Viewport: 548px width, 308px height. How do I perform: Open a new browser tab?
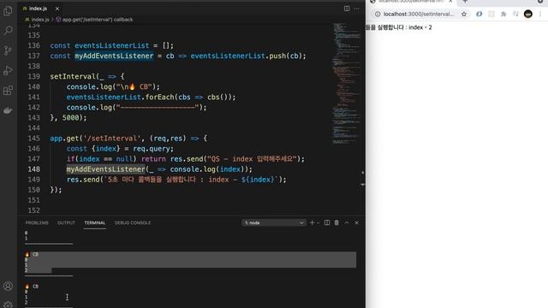tap(465, 2)
